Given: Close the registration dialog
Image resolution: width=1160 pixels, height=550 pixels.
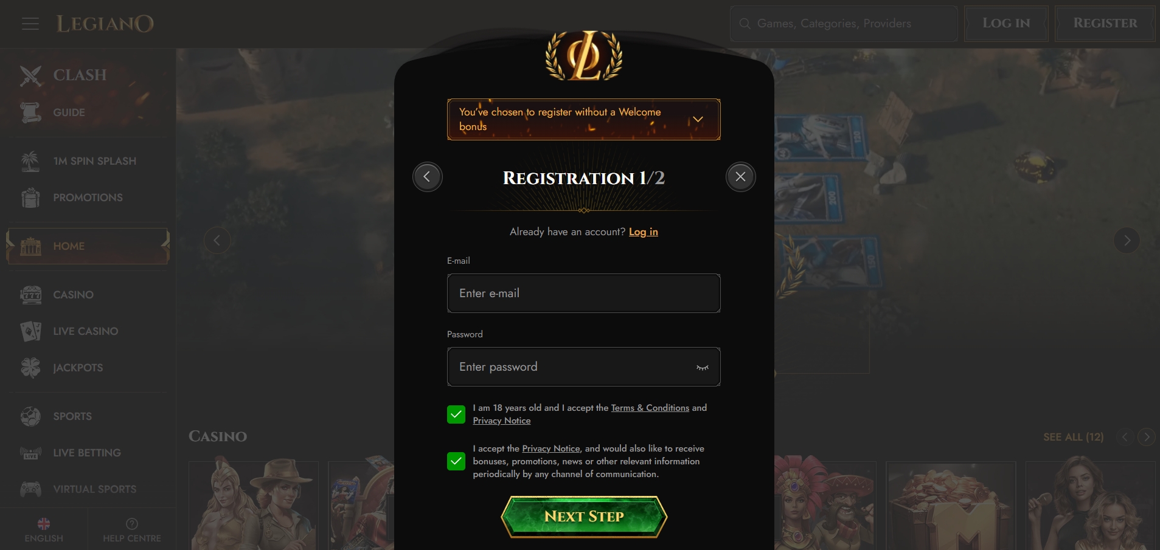Looking at the screenshot, I should [x=740, y=177].
